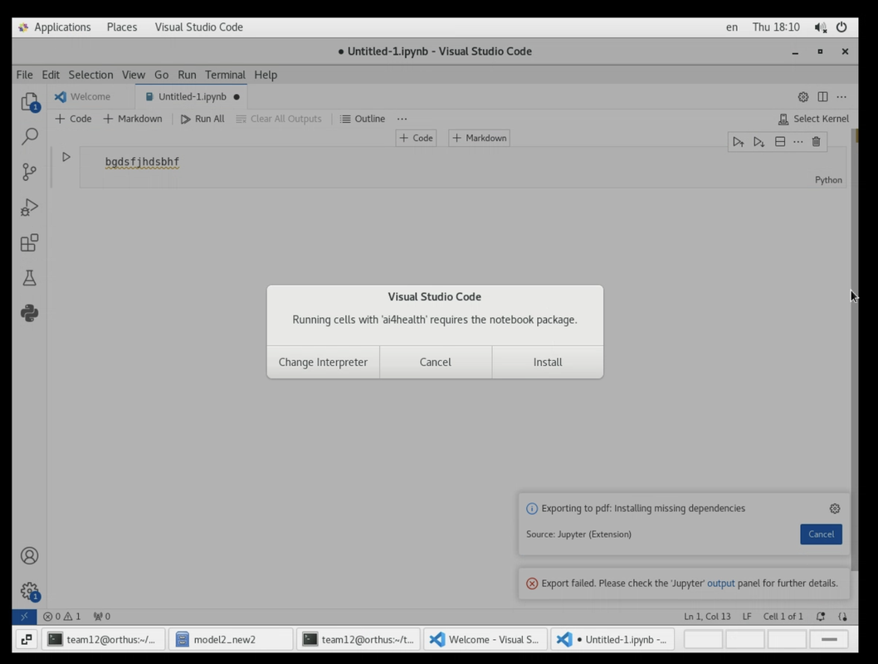Click Select Kernel button
The height and width of the screenshot is (664, 878).
point(813,119)
